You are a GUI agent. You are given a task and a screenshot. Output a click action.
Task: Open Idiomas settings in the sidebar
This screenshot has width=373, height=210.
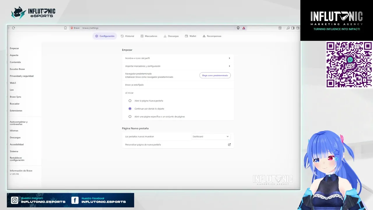pyautogui.click(x=14, y=131)
